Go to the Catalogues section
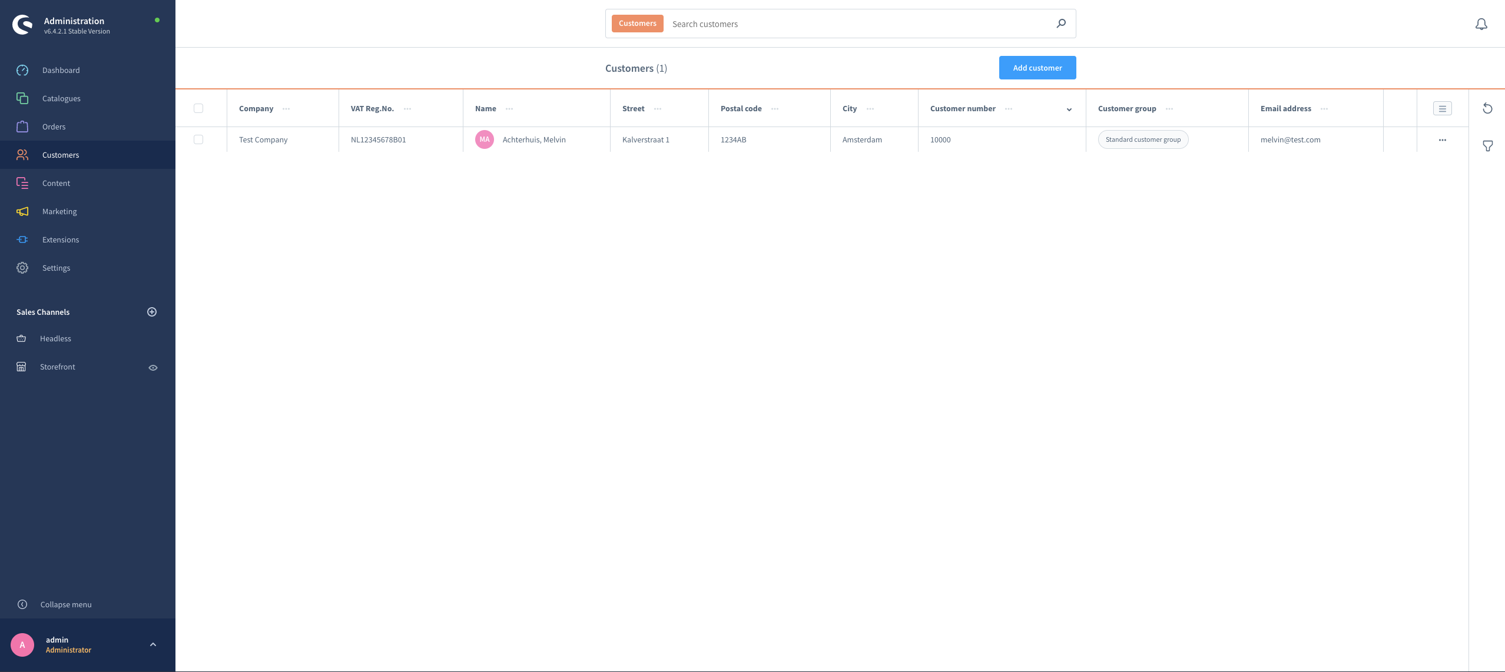This screenshot has width=1505, height=672. click(61, 98)
